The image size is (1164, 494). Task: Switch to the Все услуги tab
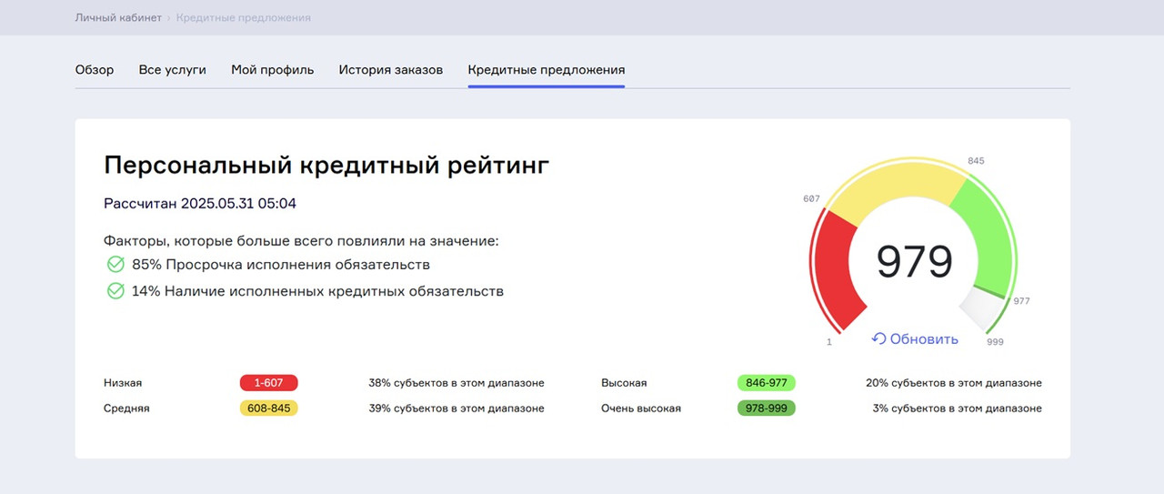[172, 70]
